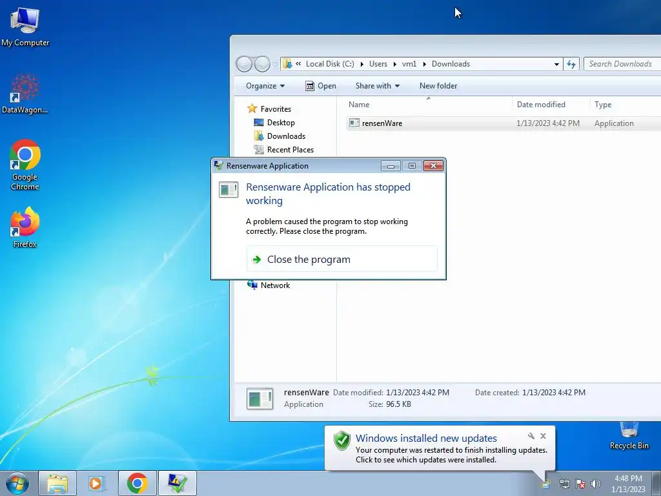Screen dimensions: 661x496
Task: Select the Rensenware error taskbar item
Action: point(178,483)
